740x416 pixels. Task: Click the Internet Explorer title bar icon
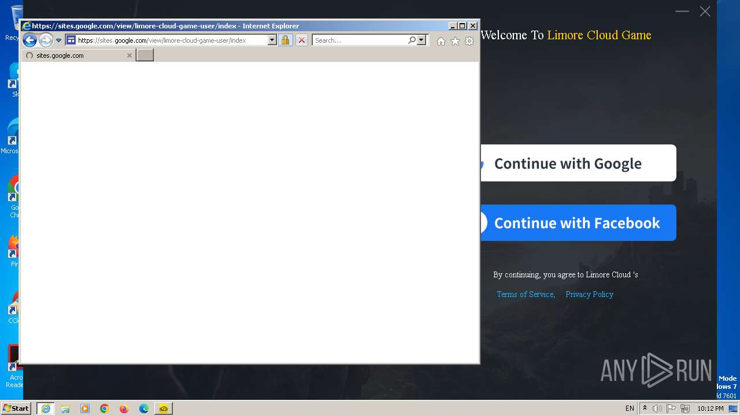coord(26,25)
